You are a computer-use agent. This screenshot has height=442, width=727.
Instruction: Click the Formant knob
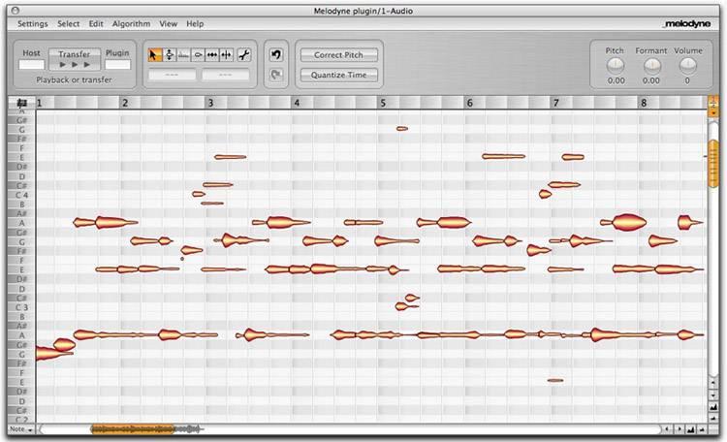pyautogui.click(x=651, y=66)
